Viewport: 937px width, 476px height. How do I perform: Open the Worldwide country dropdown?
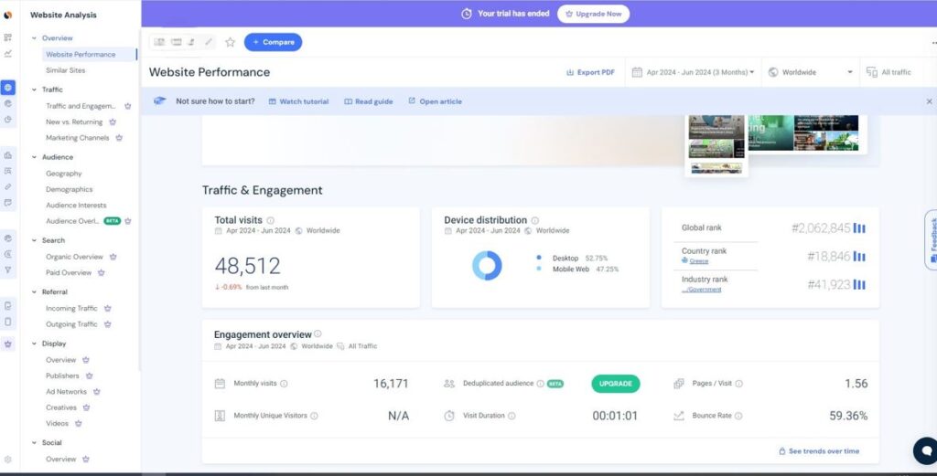pyautogui.click(x=811, y=72)
